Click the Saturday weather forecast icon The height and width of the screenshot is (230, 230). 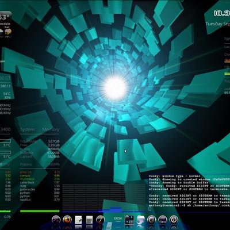click(x=8, y=32)
